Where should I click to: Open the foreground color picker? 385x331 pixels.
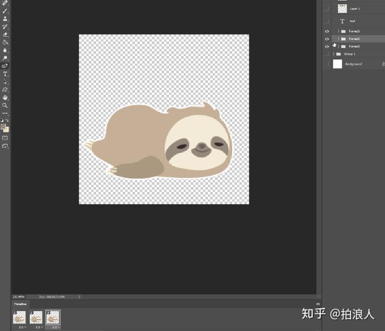point(3,127)
